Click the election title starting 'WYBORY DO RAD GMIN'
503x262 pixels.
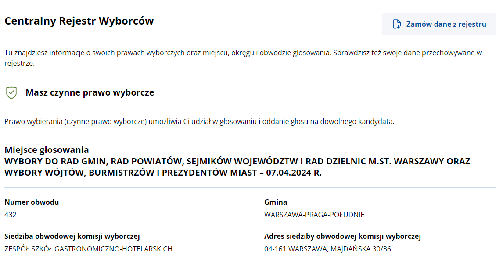point(237,167)
